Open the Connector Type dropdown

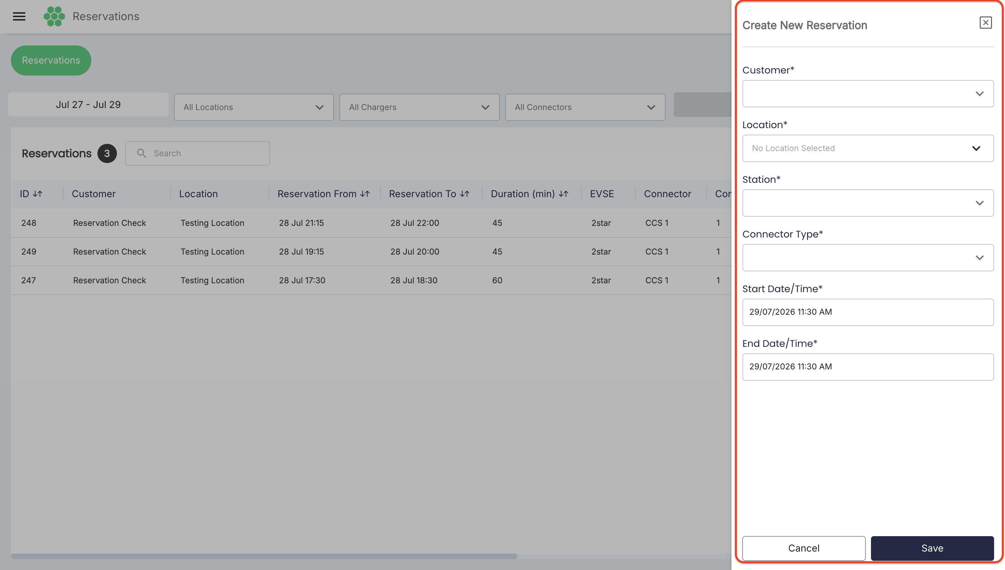pyautogui.click(x=868, y=258)
